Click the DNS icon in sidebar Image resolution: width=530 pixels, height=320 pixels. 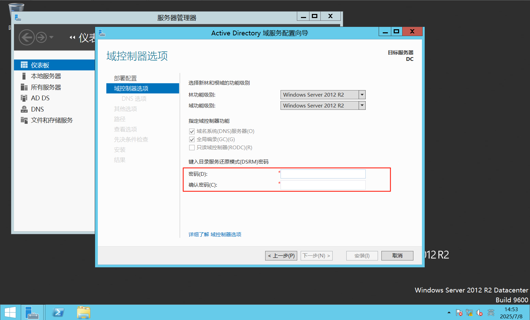[x=24, y=109]
